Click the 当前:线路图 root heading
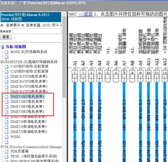The height and width of the screenshot is (162, 168). (16, 47)
